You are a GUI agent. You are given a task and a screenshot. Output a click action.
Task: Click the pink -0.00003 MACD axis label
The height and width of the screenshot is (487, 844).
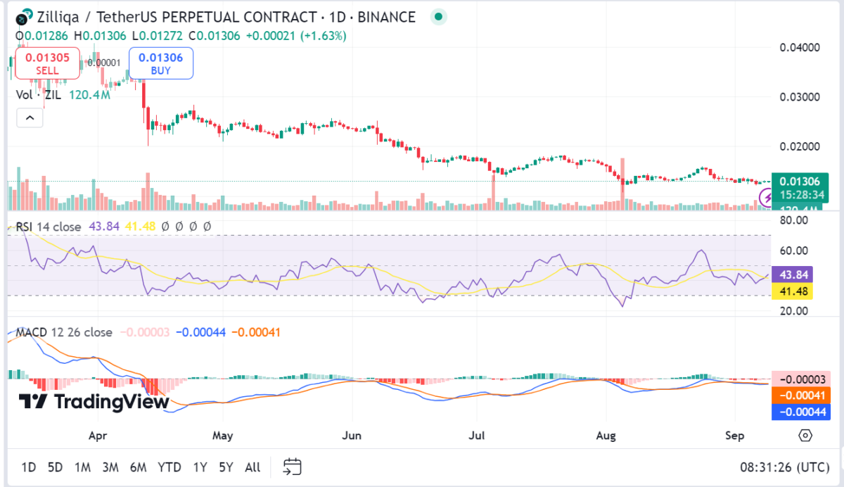[x=800, y=379]
